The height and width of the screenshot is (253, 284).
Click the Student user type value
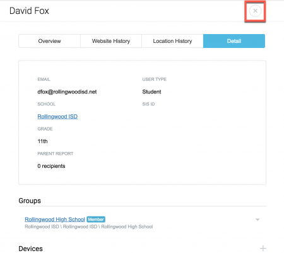tap(151, 91)
